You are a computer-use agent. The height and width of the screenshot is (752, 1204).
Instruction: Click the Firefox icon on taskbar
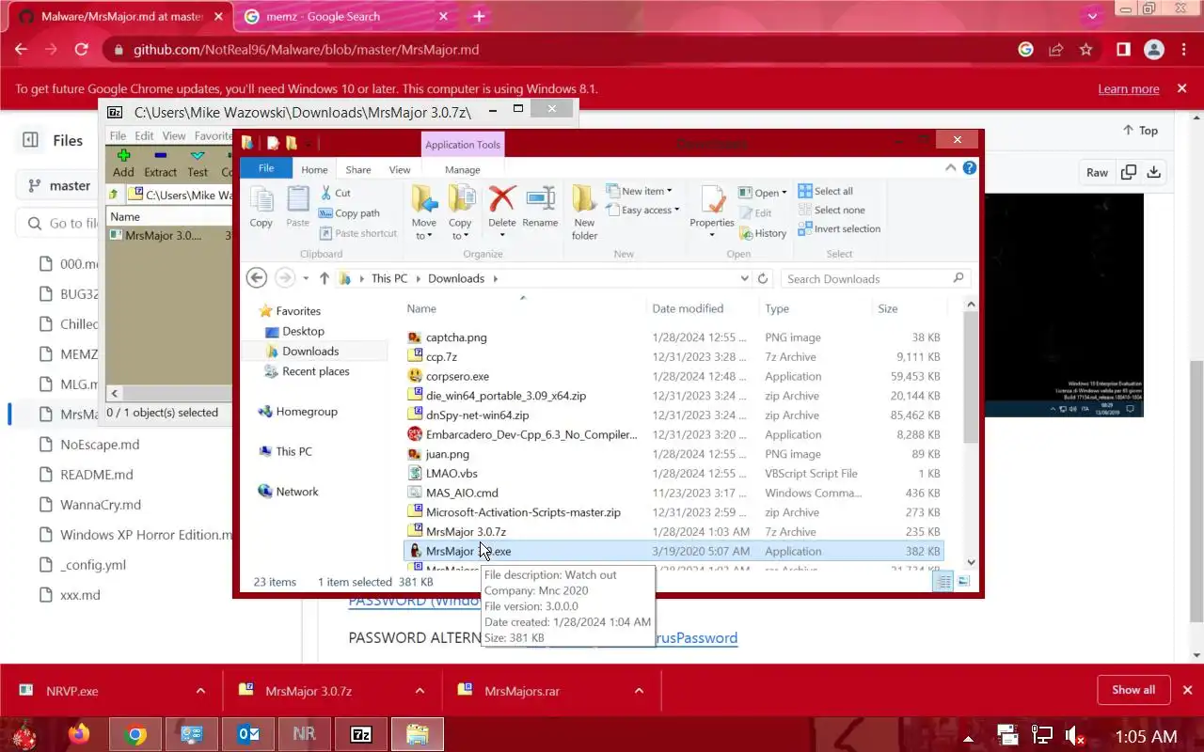79,734
